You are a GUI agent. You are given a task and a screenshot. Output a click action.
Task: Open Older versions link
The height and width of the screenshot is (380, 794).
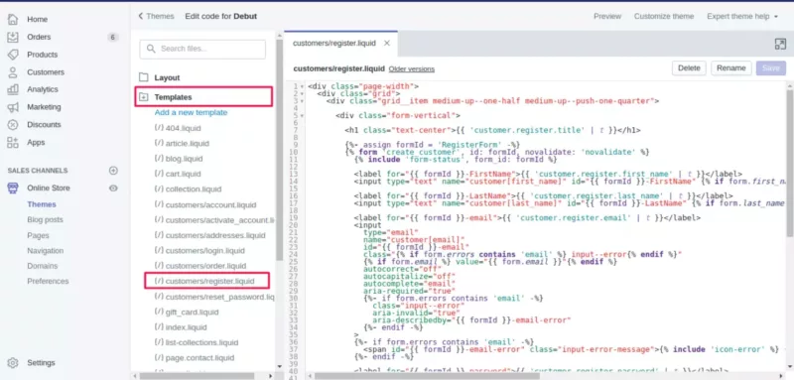(411, 68)
